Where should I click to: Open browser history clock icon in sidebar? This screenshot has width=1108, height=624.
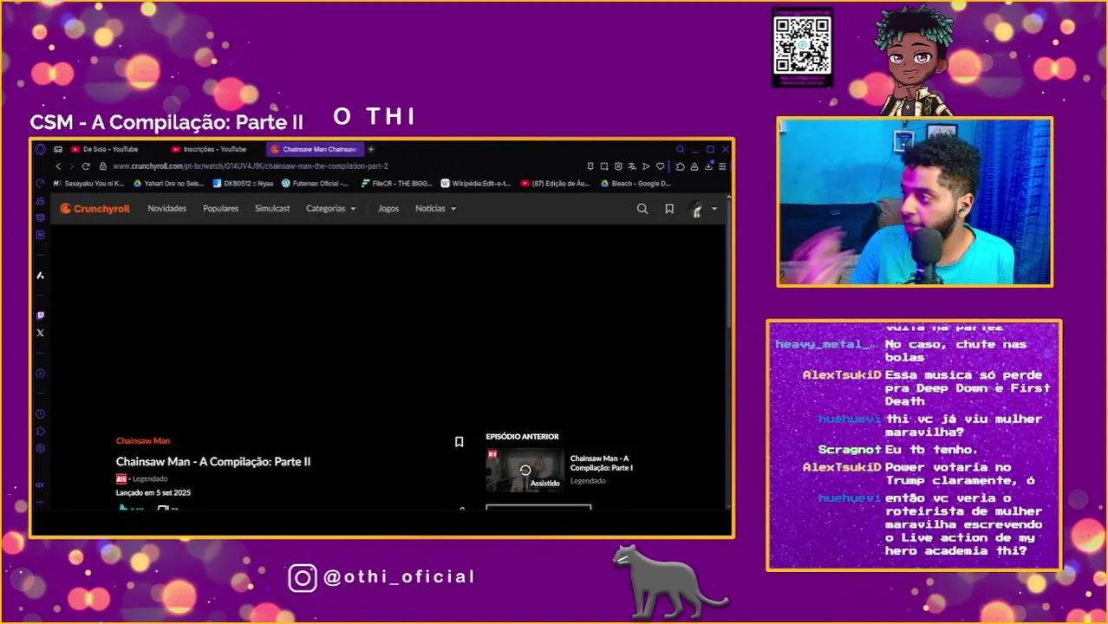coord(40,413)
